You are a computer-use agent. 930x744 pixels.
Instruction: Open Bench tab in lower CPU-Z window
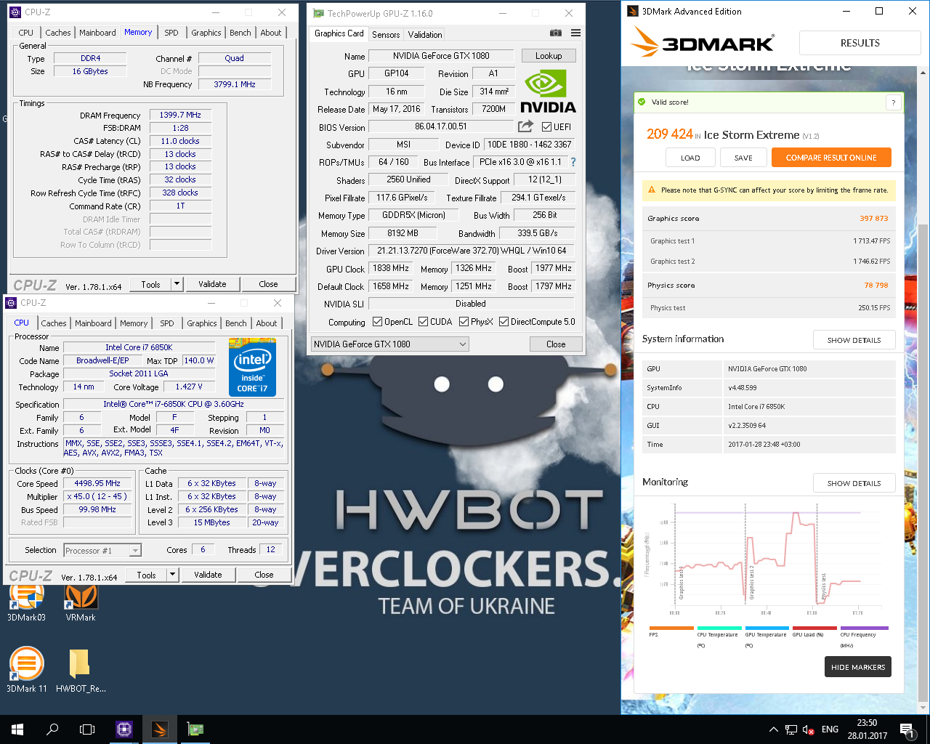235,323
